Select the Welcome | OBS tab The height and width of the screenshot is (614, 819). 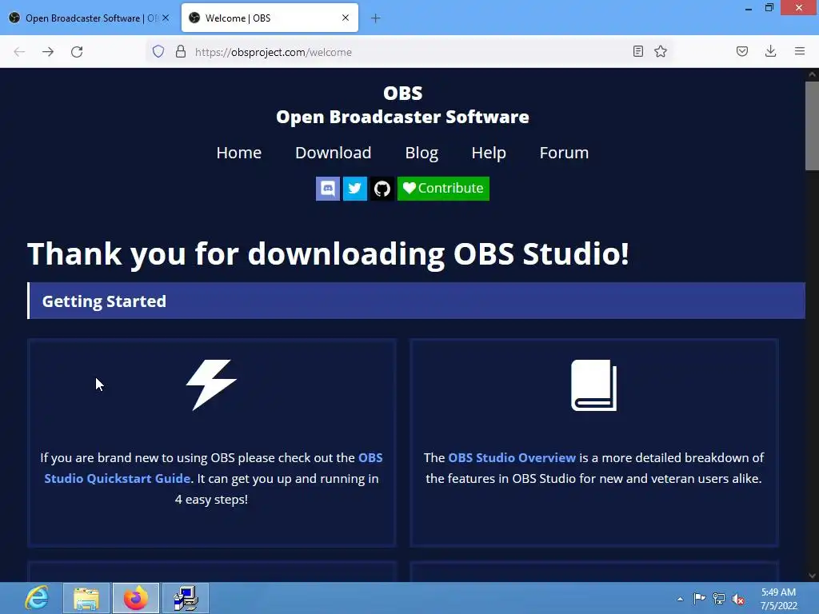tap(270, 18)
